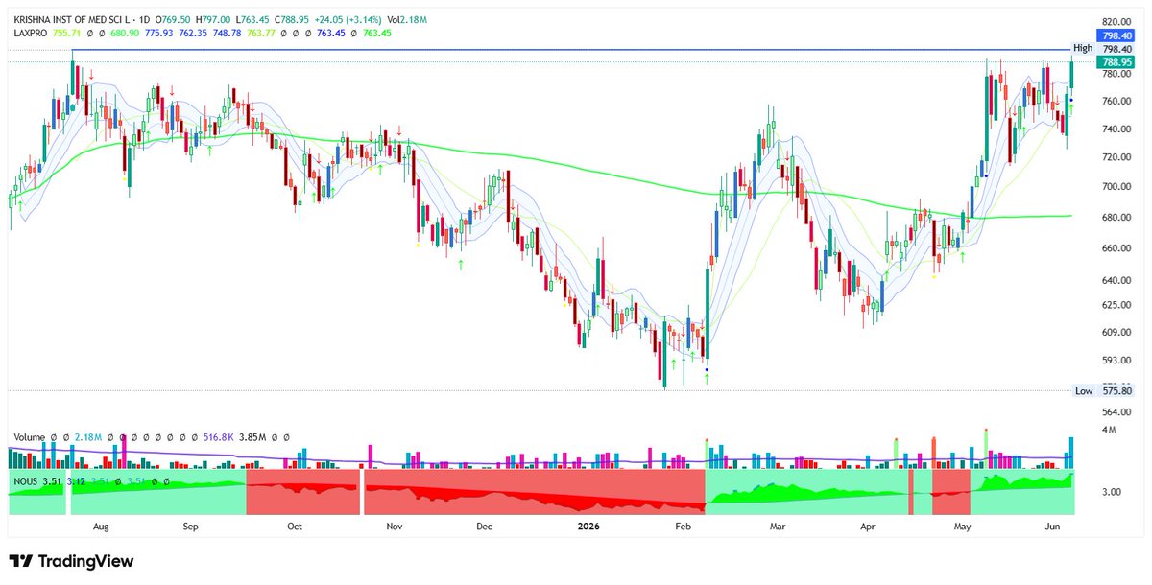The image size is (1152, 585).
Task: Click the Nov label on the time axis
Action: point(394,526)
